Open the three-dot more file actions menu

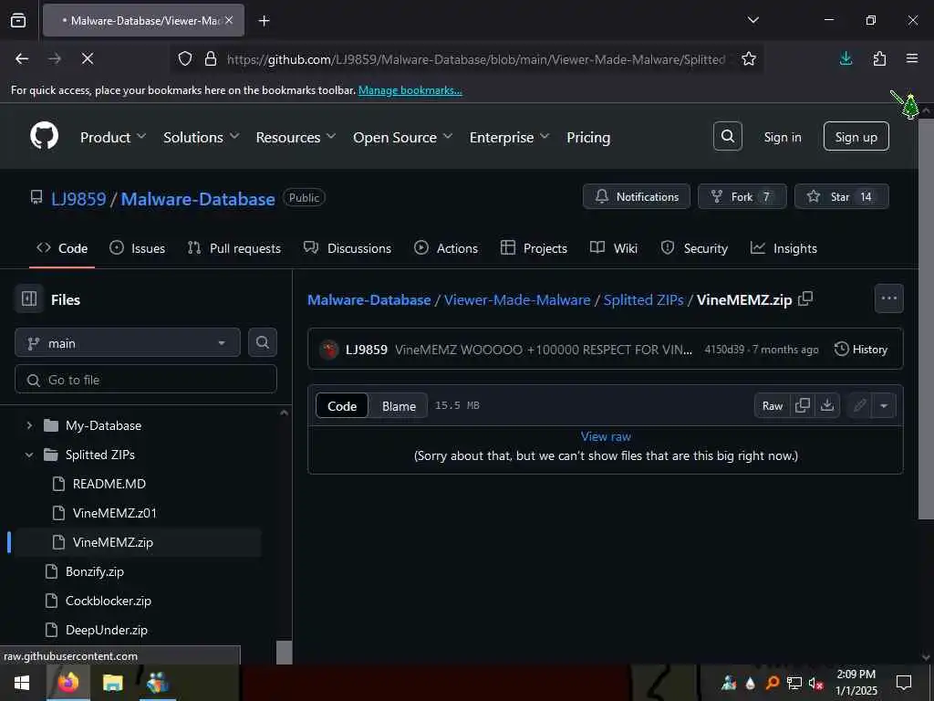888,298
